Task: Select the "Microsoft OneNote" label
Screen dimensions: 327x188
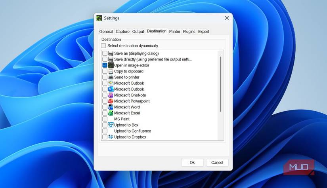Action: click(x=130, y=95)
